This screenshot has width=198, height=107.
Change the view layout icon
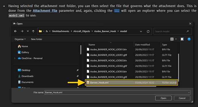click(x=172, y=39)
